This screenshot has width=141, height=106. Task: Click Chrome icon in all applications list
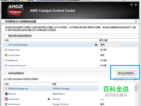pyautogui.click(x=6, y=104)
